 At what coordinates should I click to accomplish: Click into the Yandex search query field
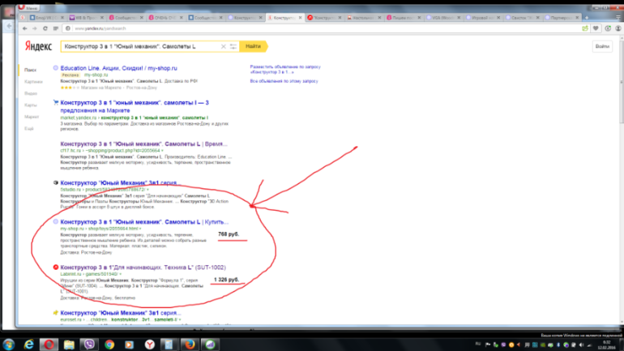[x=146, y=47]
